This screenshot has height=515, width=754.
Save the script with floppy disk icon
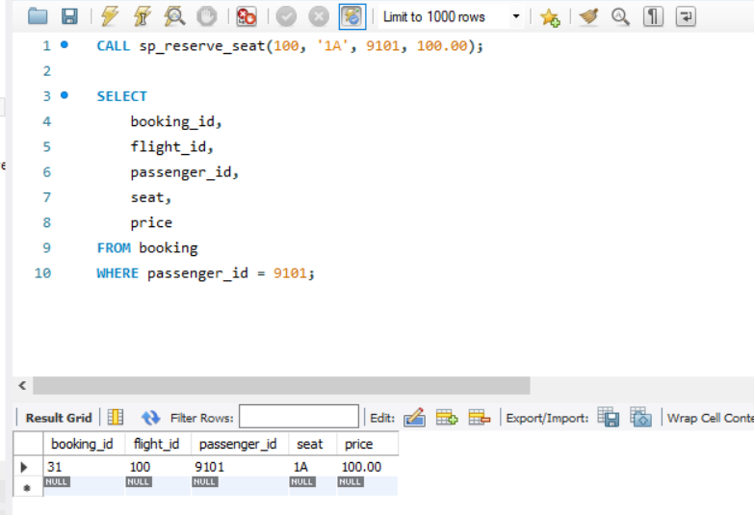point(69,16)
